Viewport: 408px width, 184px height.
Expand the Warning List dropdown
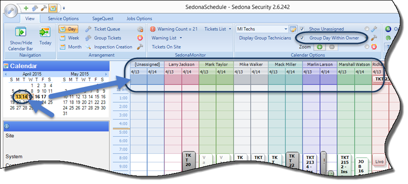(x=167, y=38)
